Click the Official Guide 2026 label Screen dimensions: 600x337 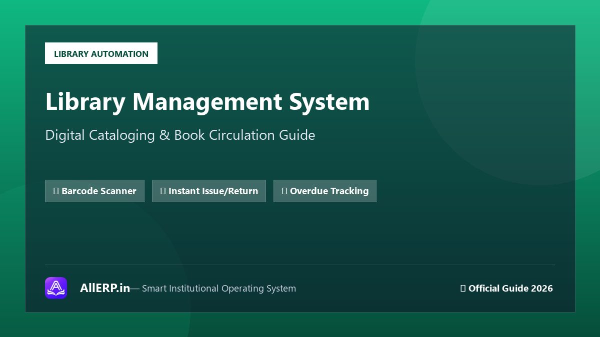506,288
